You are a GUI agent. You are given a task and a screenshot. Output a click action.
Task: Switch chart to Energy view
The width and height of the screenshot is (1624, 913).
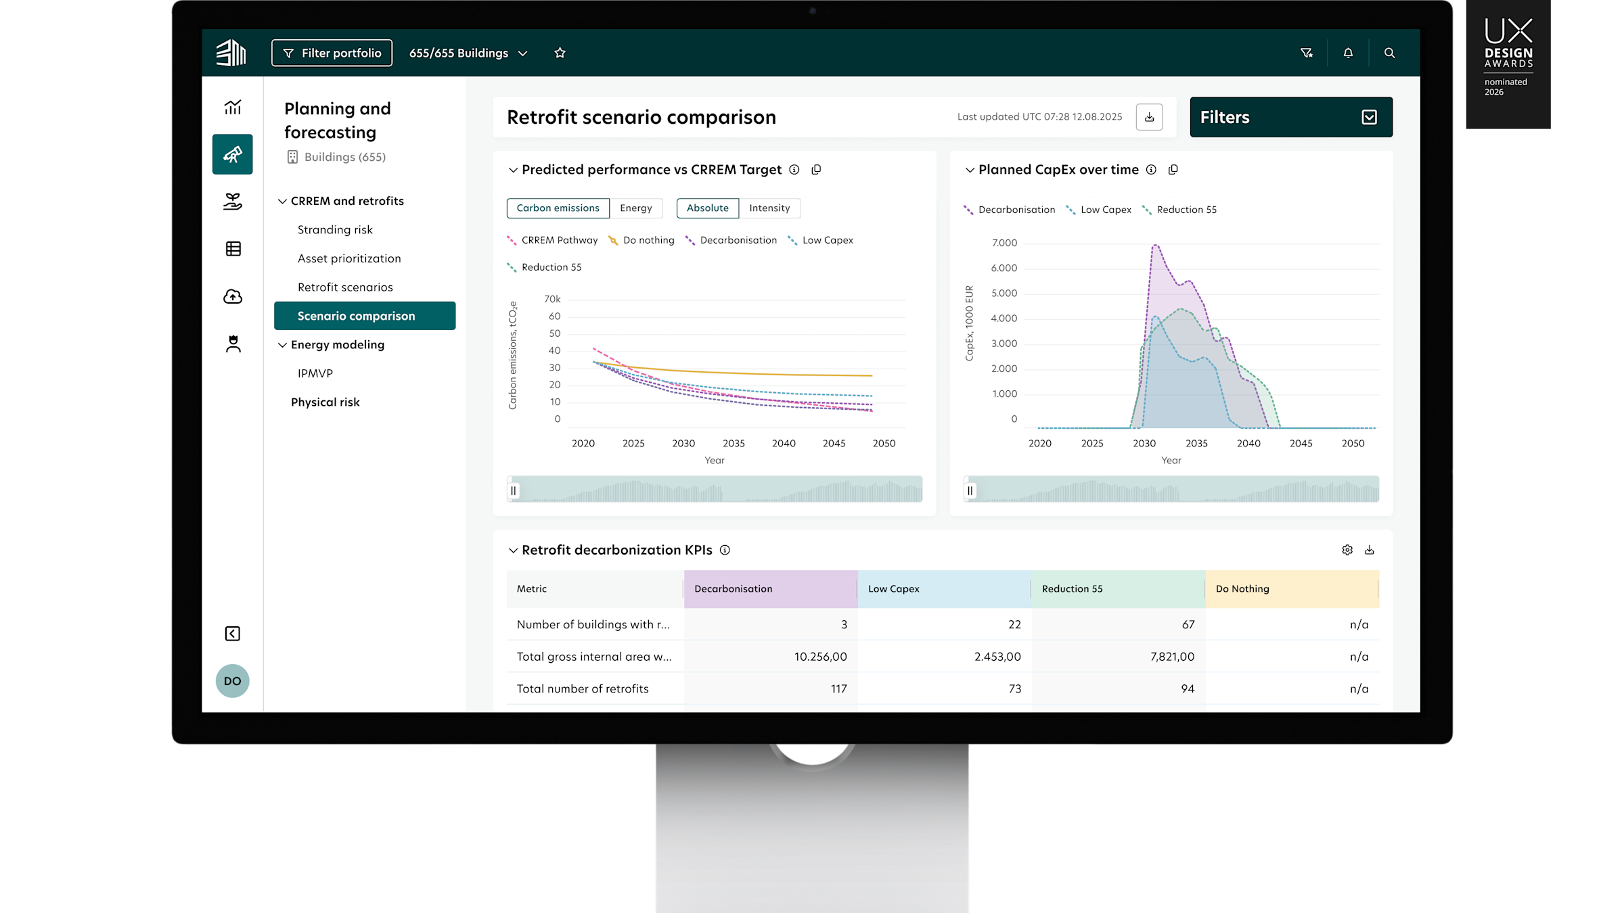pyautogui.click(x=635, y=208)
